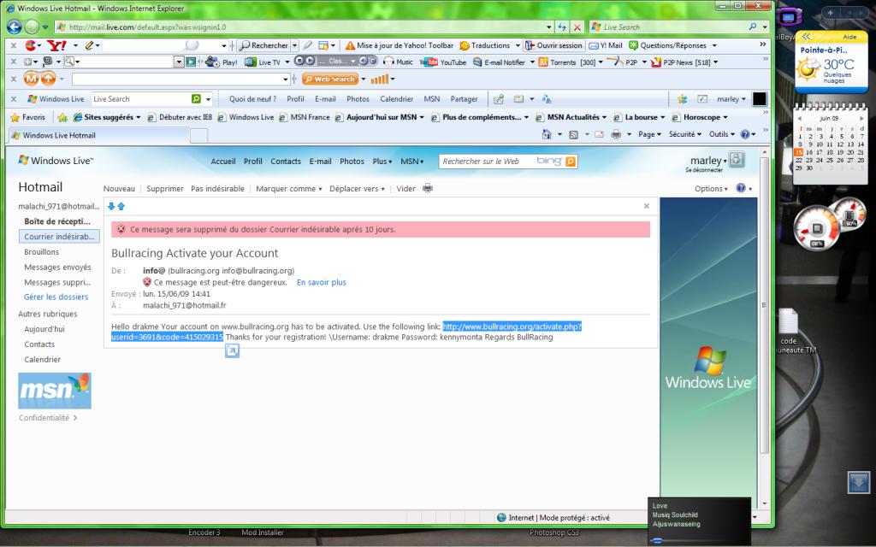
Task: Click Pas indésirable button
Action: click(x=217, y=189)
